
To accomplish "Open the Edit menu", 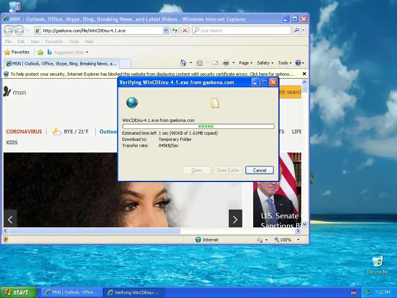I will point(21,41).
